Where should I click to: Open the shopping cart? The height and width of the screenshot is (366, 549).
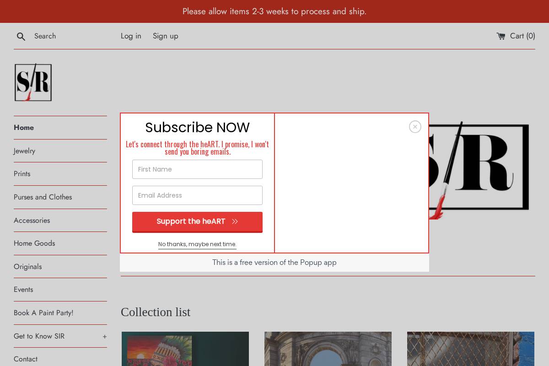point(516,36)
